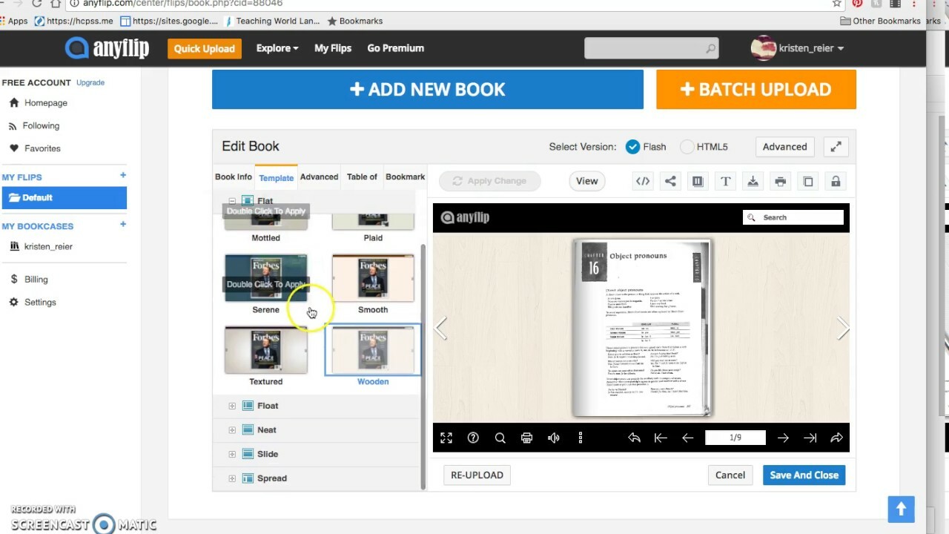The width and height of the screenshot is (949, 534).
Task: Expand the Slide template group
Action: [232, 454]
